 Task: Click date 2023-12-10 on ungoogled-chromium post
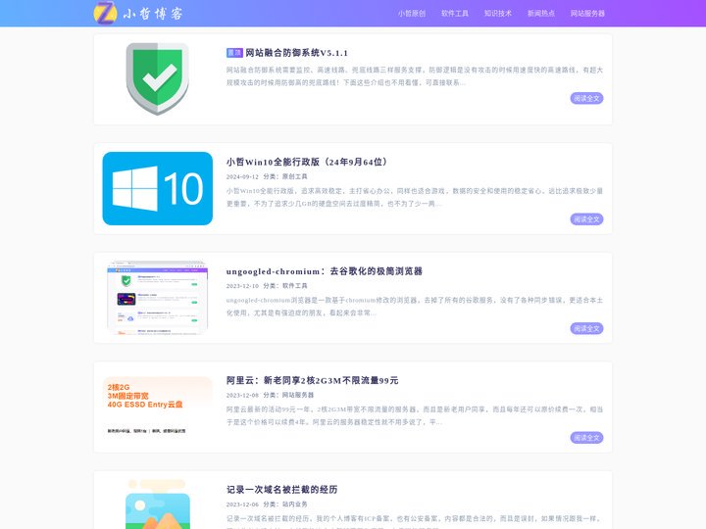click(x=242, y=286)
